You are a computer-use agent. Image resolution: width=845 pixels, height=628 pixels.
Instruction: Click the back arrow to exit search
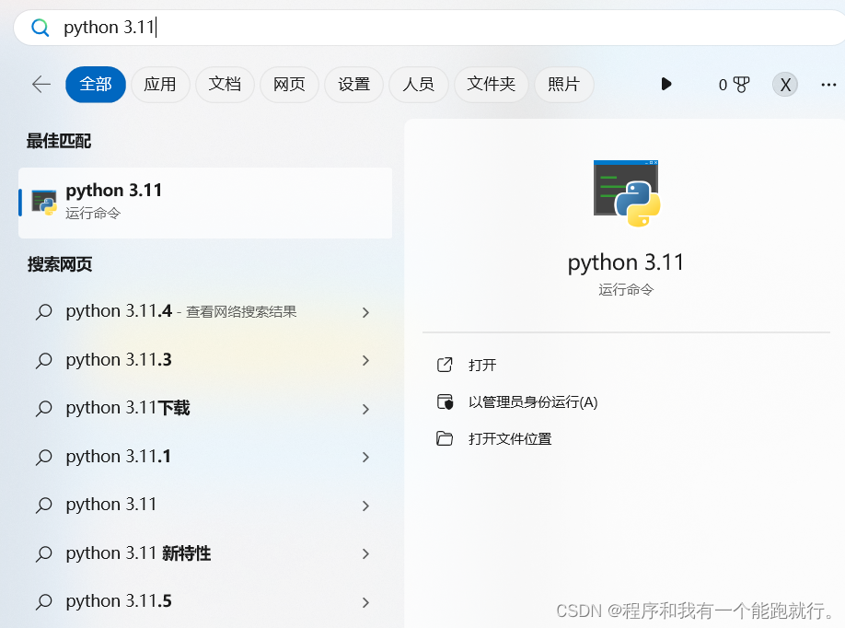[41, 84]
